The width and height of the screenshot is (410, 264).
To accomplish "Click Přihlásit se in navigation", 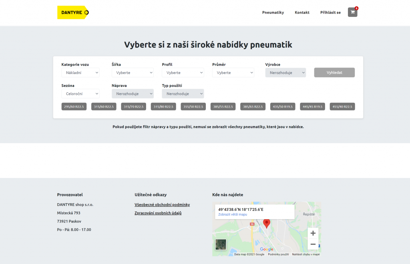I will (330, 12).
